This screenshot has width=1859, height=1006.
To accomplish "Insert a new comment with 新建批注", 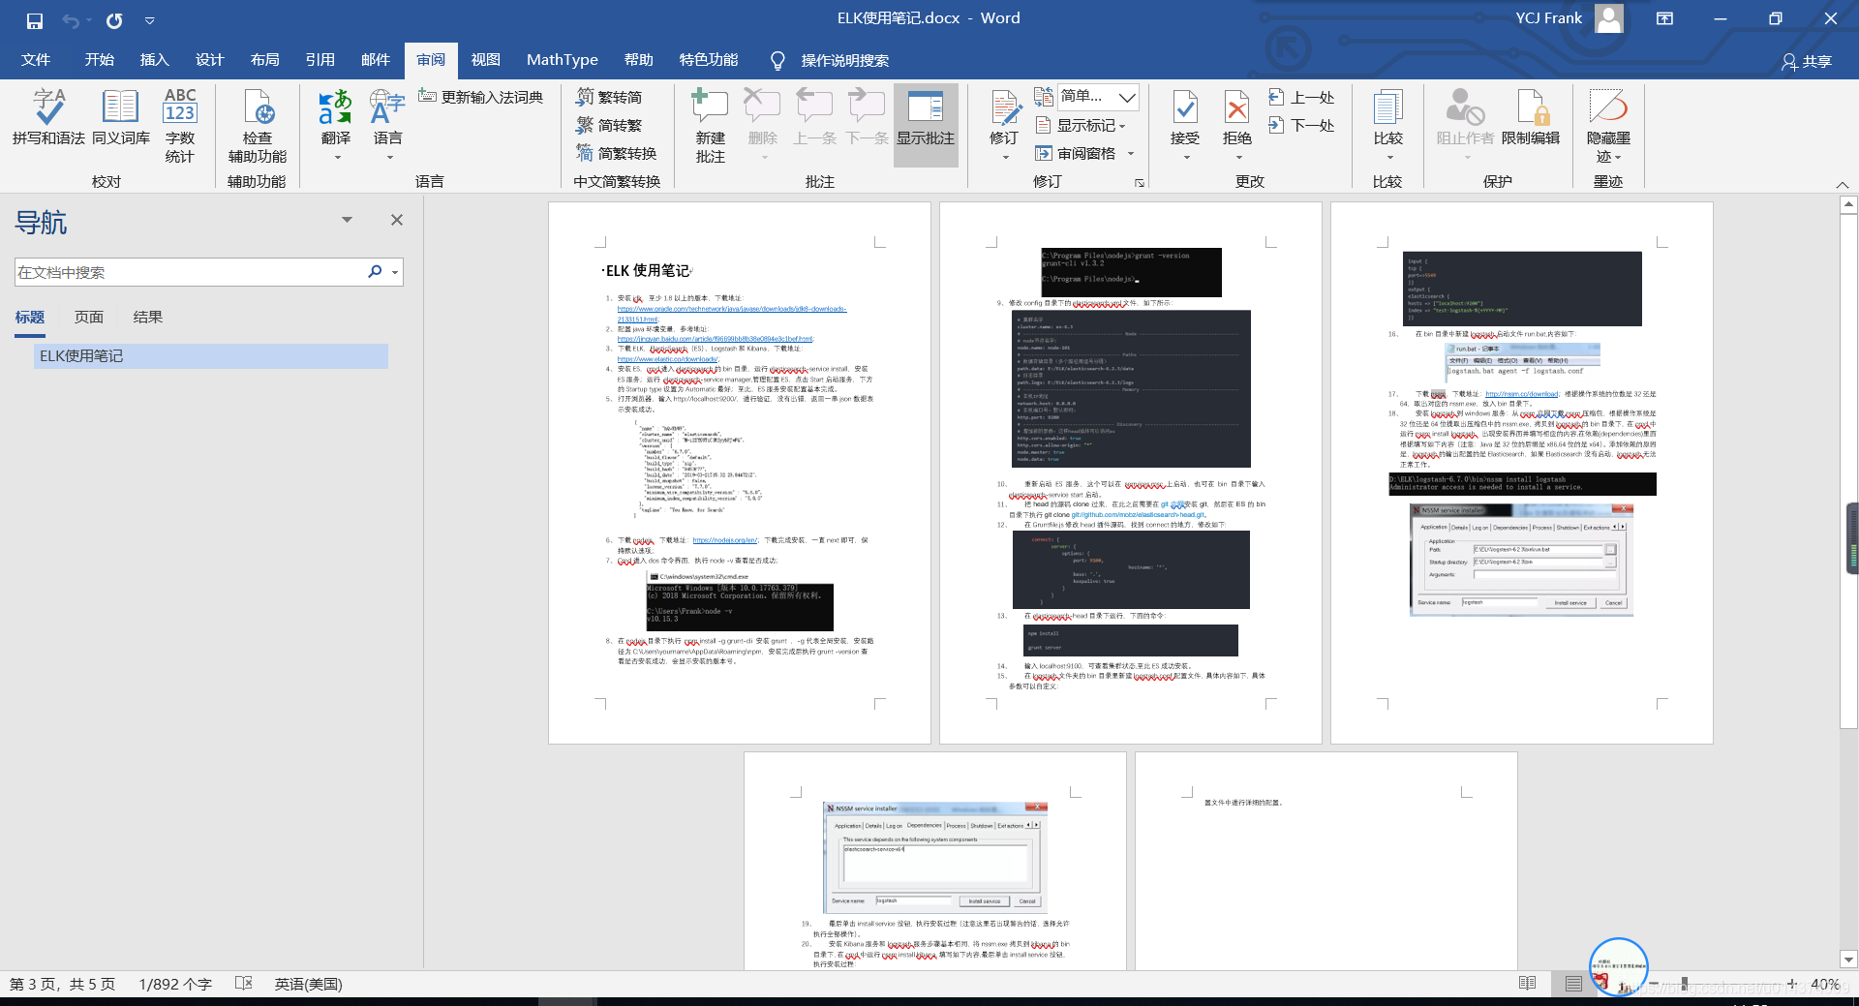I will [x=710, y=126].
